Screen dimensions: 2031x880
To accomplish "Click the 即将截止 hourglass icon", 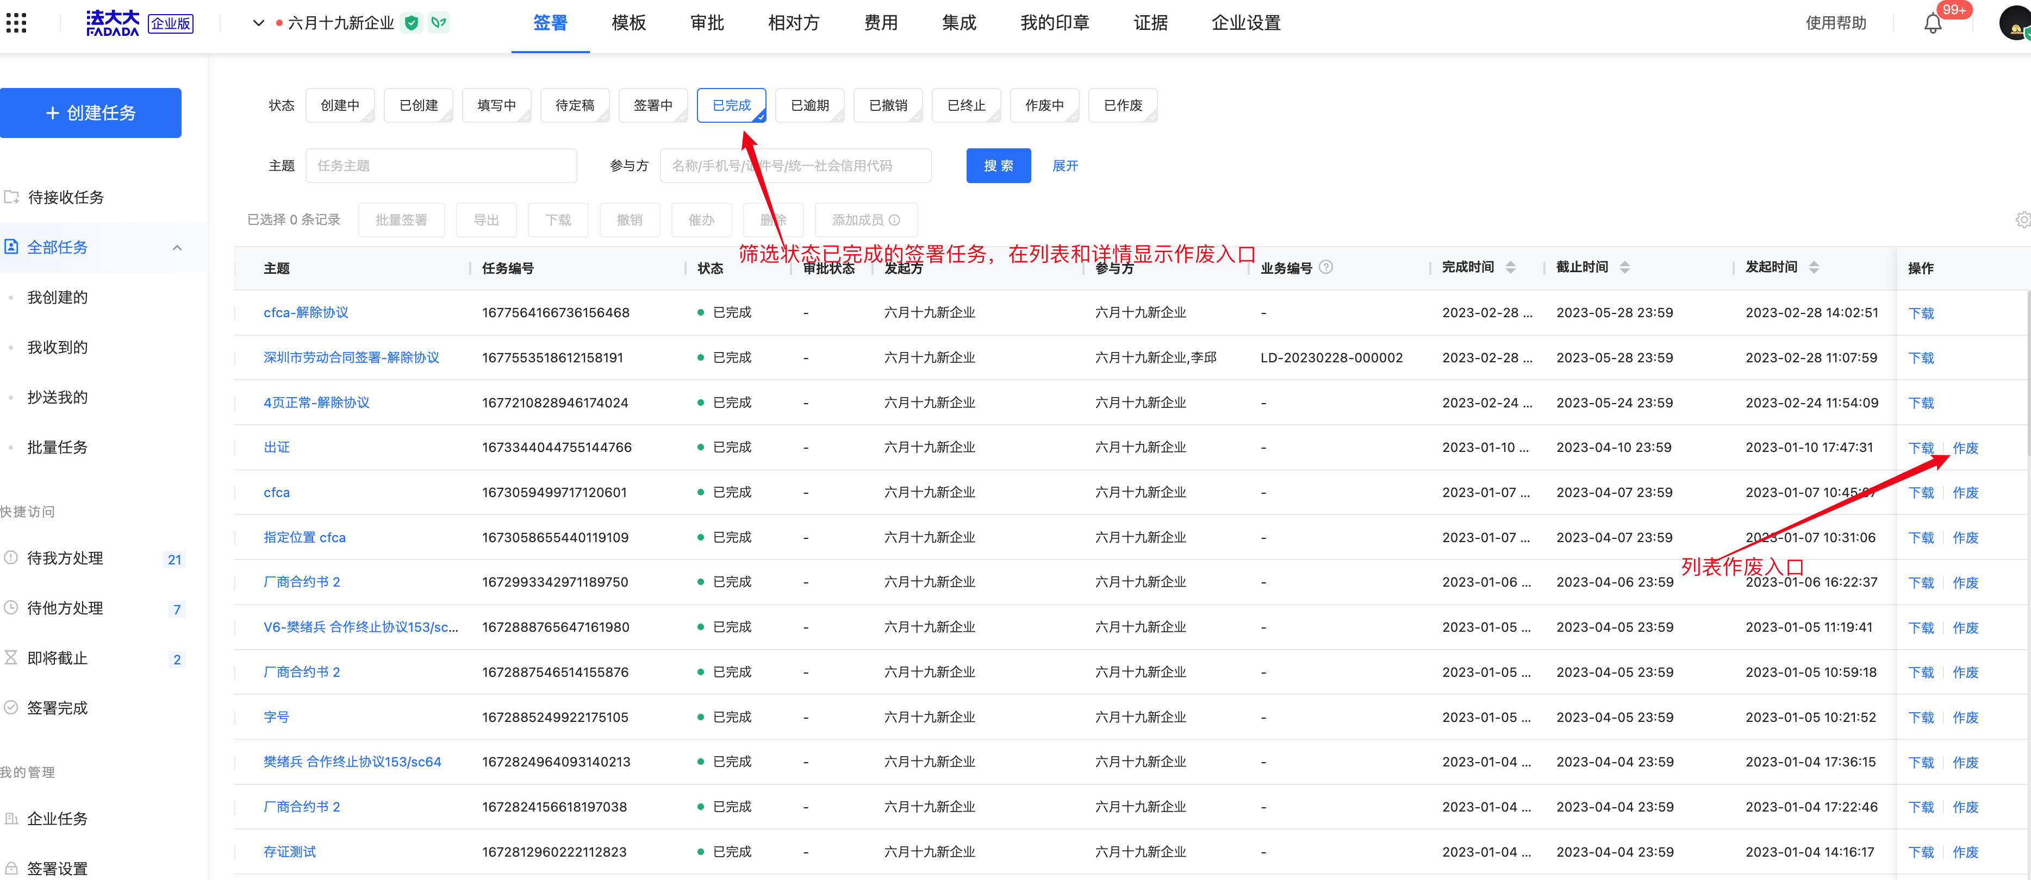I will click(11, 658).
